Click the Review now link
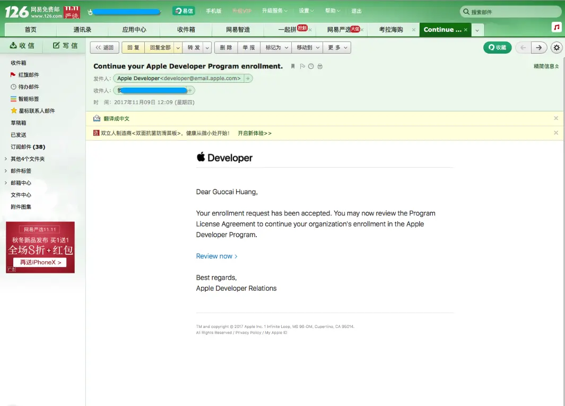This screenshot has width=565, height=406. click(216, 256)
